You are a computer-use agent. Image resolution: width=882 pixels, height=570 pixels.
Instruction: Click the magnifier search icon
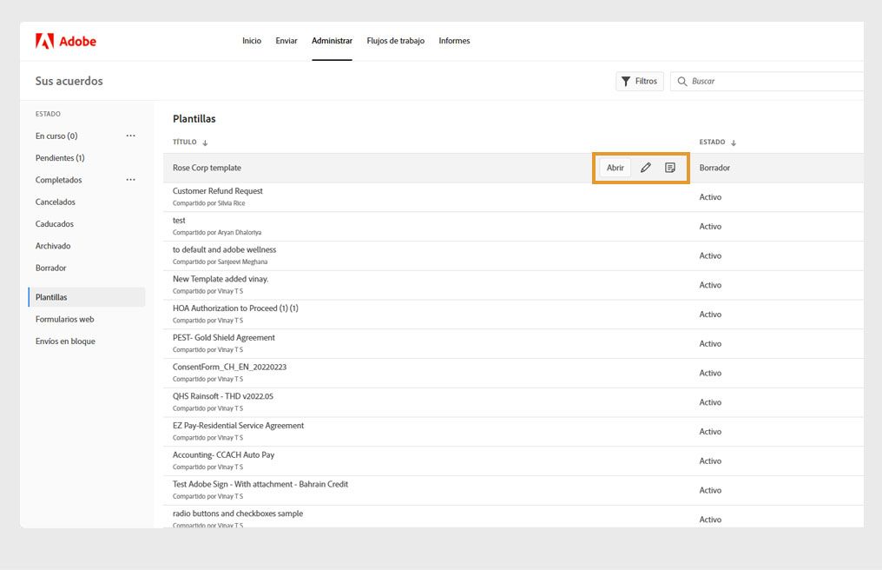click(682, 81)
